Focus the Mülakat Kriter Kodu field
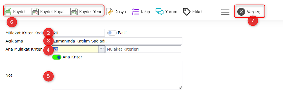 78,33
